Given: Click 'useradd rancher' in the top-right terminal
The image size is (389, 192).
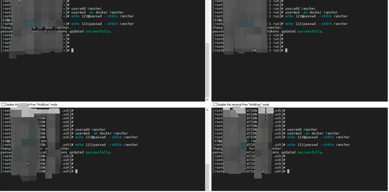Looking at the screenshot, I should [300, 9].
